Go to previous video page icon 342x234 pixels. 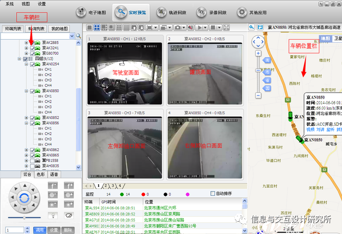pos(134,27)
